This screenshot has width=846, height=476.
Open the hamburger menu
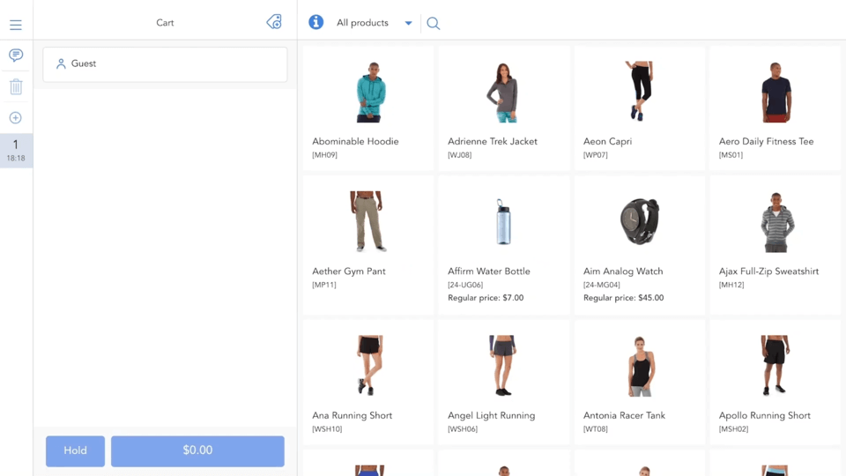click(16, 25)
